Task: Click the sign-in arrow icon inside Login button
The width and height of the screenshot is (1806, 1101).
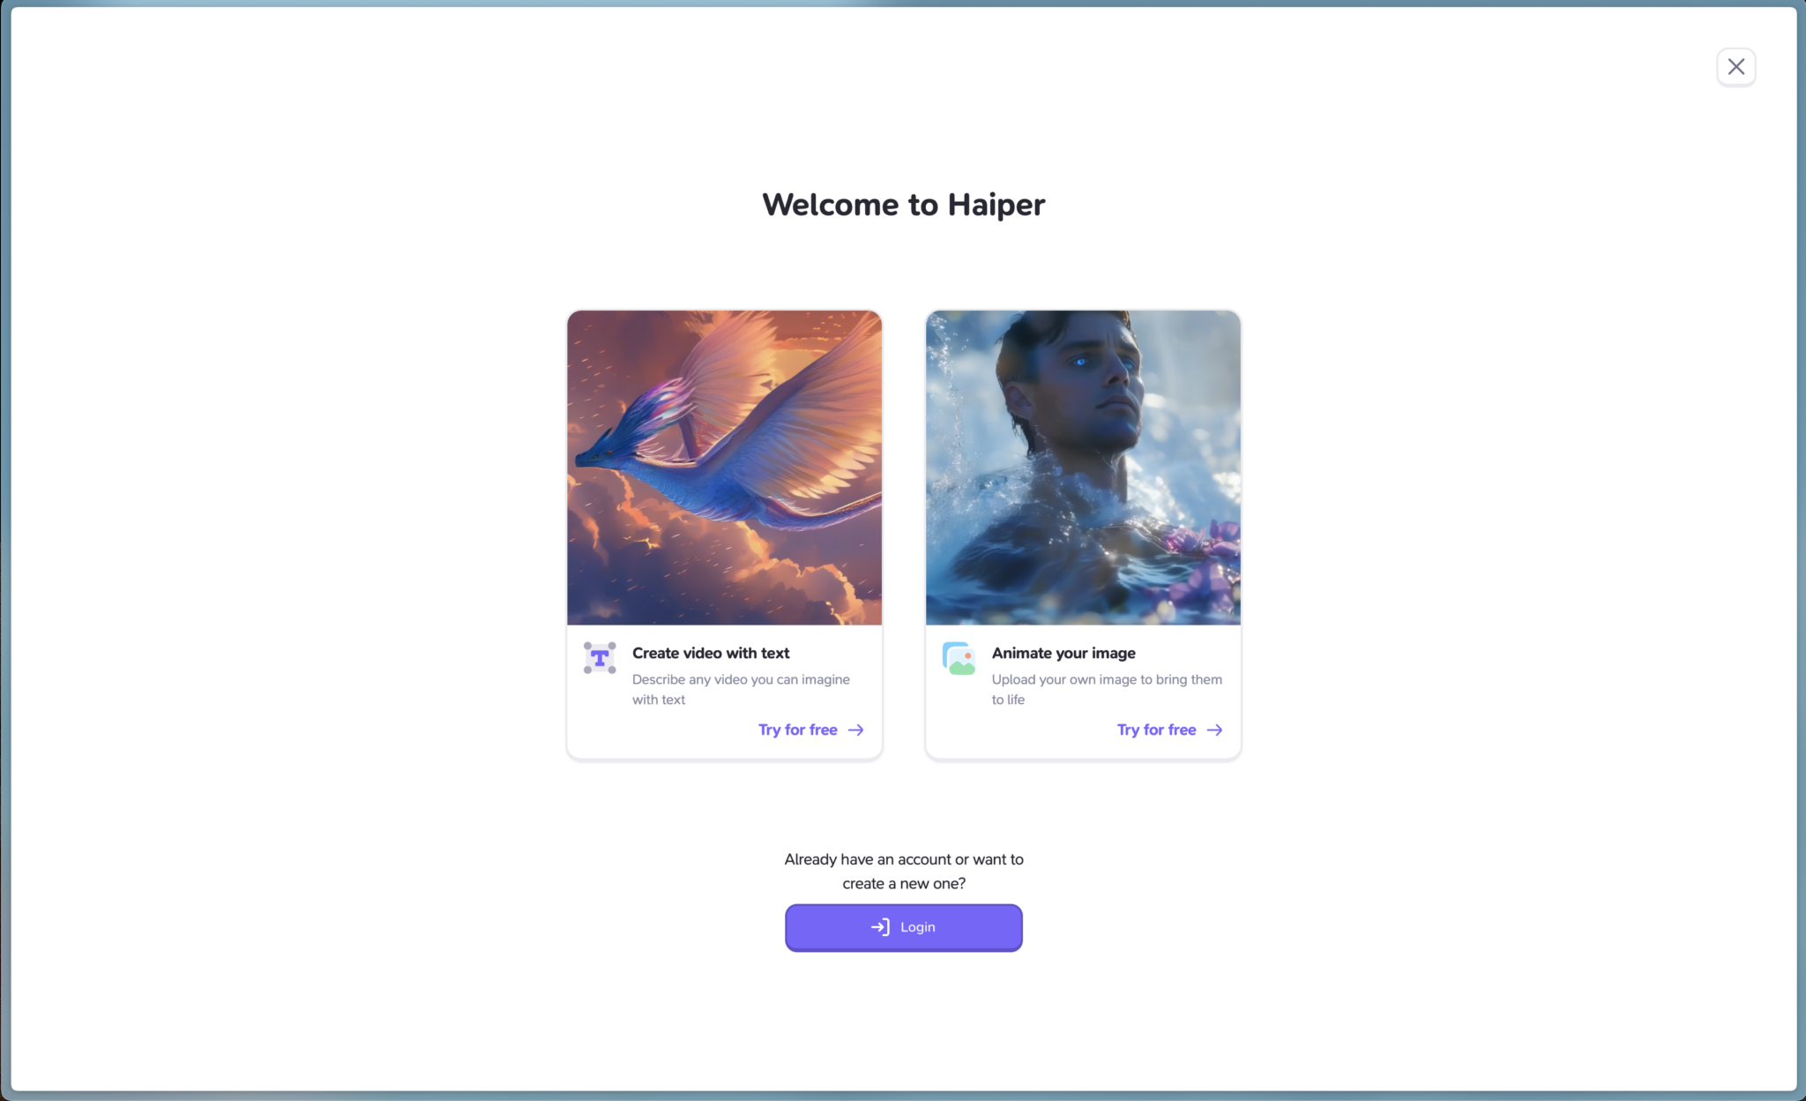Action: [880, 927]
